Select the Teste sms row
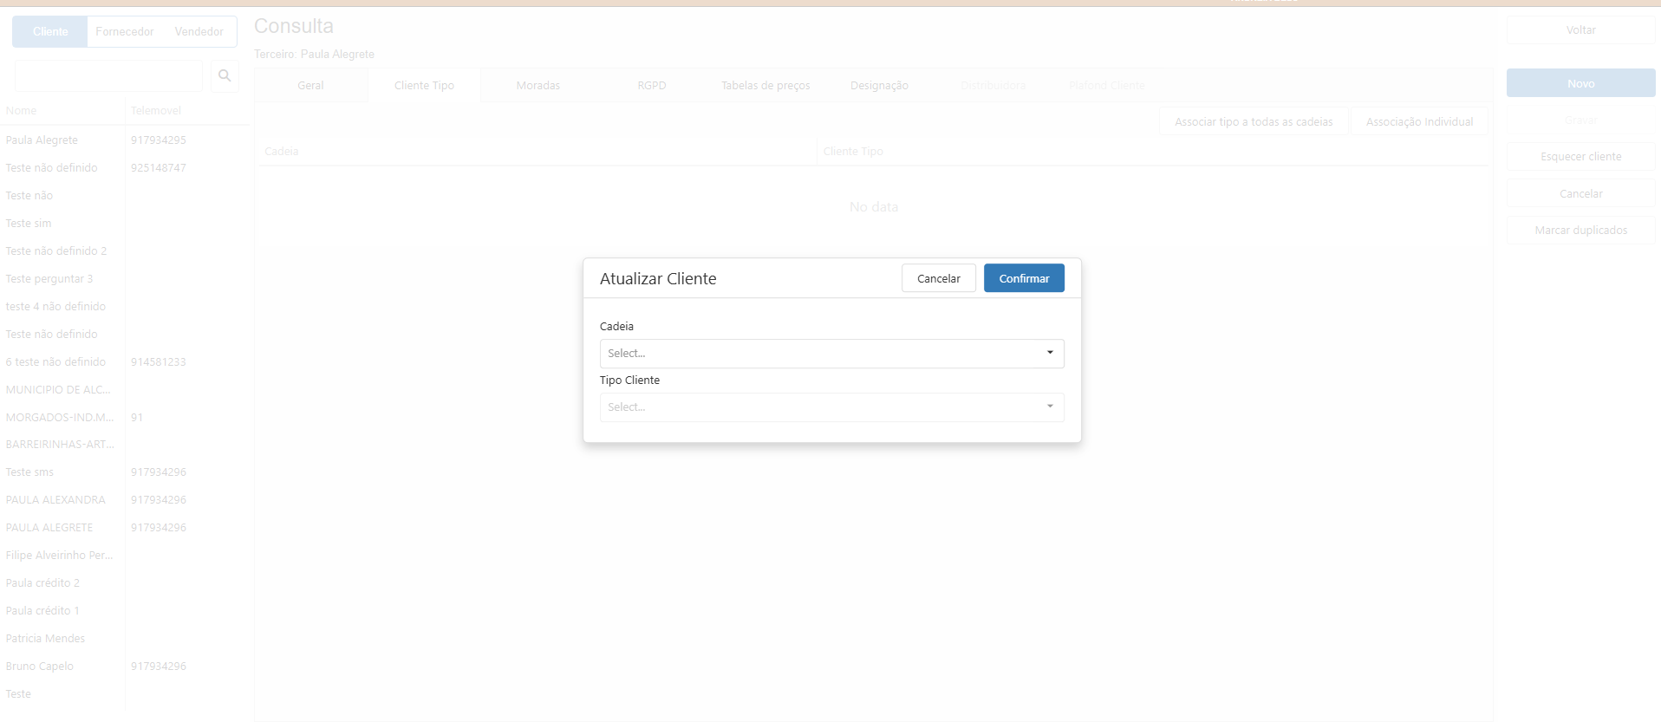The height and width of the screenshot is (722, 1661). [125, 472]
